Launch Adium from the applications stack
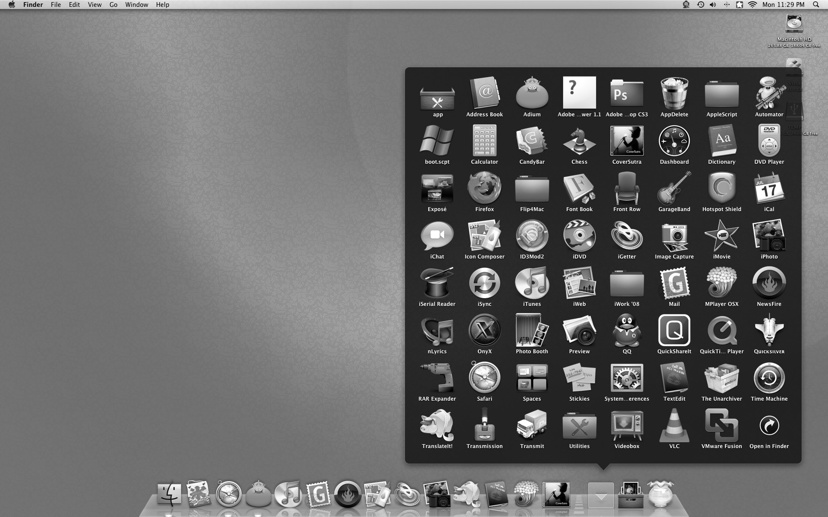 click(532, 93)
